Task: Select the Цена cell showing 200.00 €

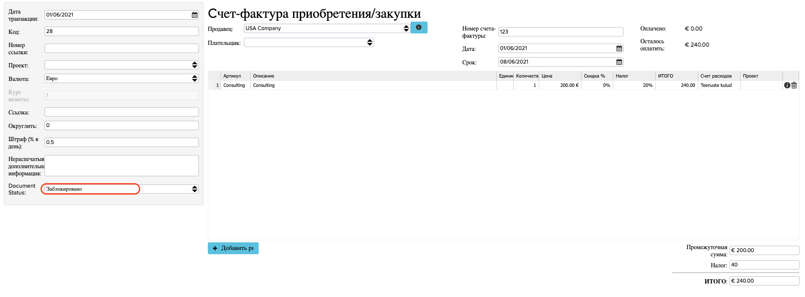Action: coord(560,85)
